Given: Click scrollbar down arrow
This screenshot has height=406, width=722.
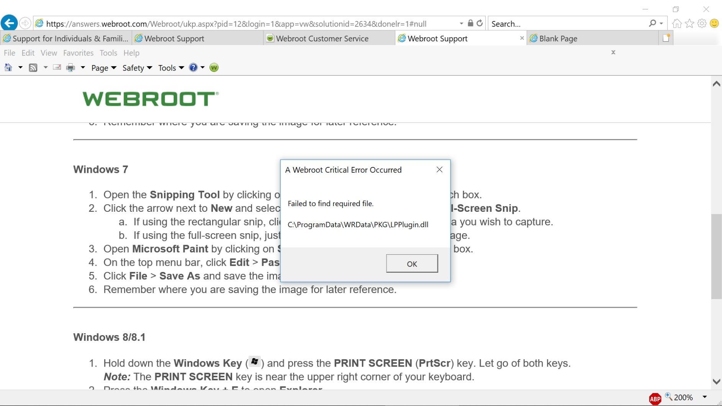Looking at the screenshot, I should pos(716,381).
